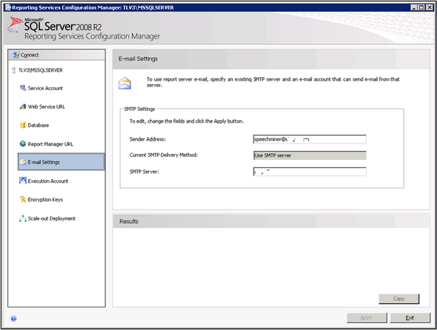The height and width of the screenshot is (330, 437).
Task: Click the "Reporting Services Configuration Manager" header subtitle
Action: pyautogui.click(x=92, y=36)
